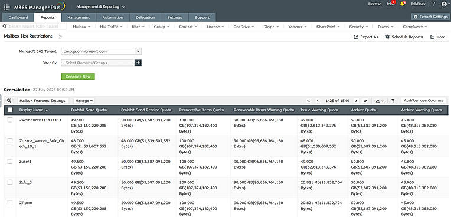This screenshot has height=217, width=451.
Task: Open the Manage dropdown
Action: pos(84,101)
